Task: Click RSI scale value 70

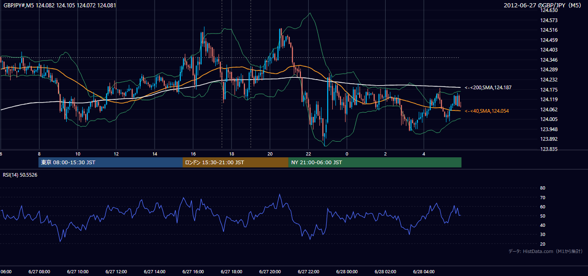Action: [542, 197]
